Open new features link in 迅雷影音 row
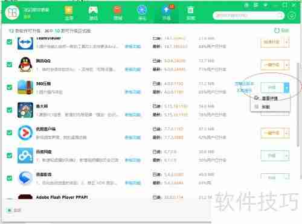This screenshot has width=302, height=224. (133, 183)
